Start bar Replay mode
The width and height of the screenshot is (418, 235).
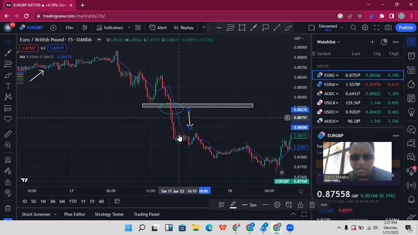tap(183, 28)
